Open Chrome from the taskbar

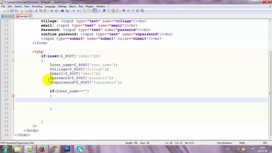[x=55, y=149]
